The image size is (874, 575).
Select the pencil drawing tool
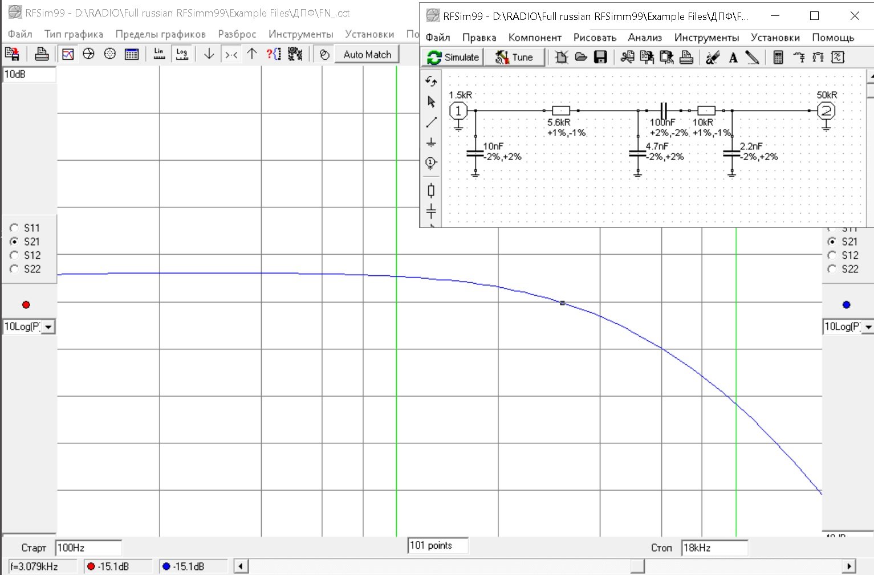click(x=753, y=58)
